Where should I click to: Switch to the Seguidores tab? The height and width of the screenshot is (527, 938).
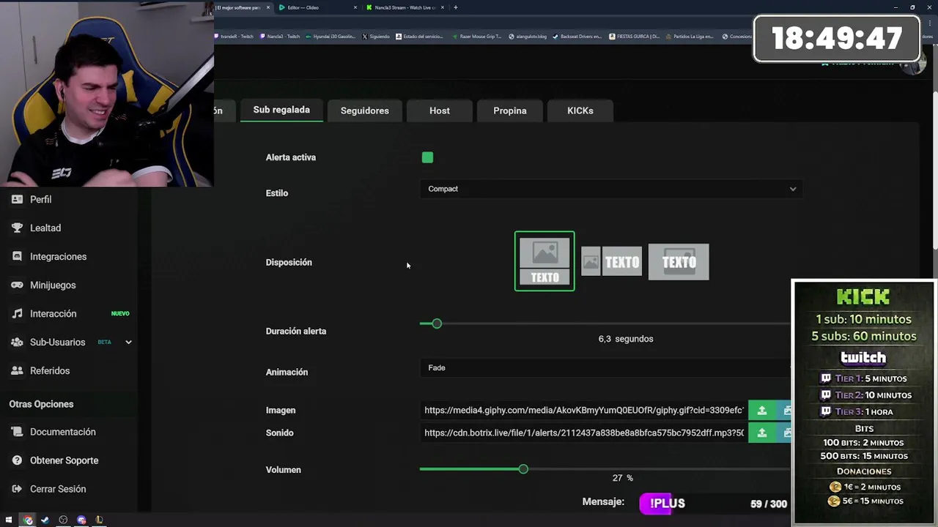point(364,111)
